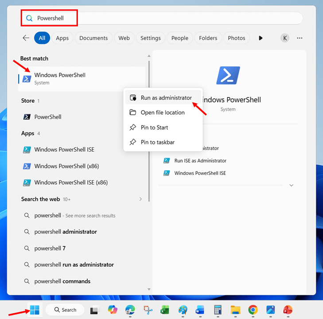
Task: Expand Search the web section chevron
Action: [x=141, y=199]
